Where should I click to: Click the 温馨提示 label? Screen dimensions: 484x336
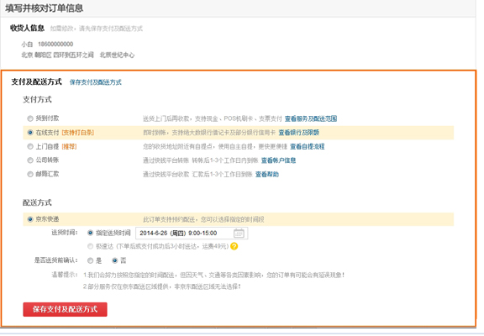(x=64, y=275)
